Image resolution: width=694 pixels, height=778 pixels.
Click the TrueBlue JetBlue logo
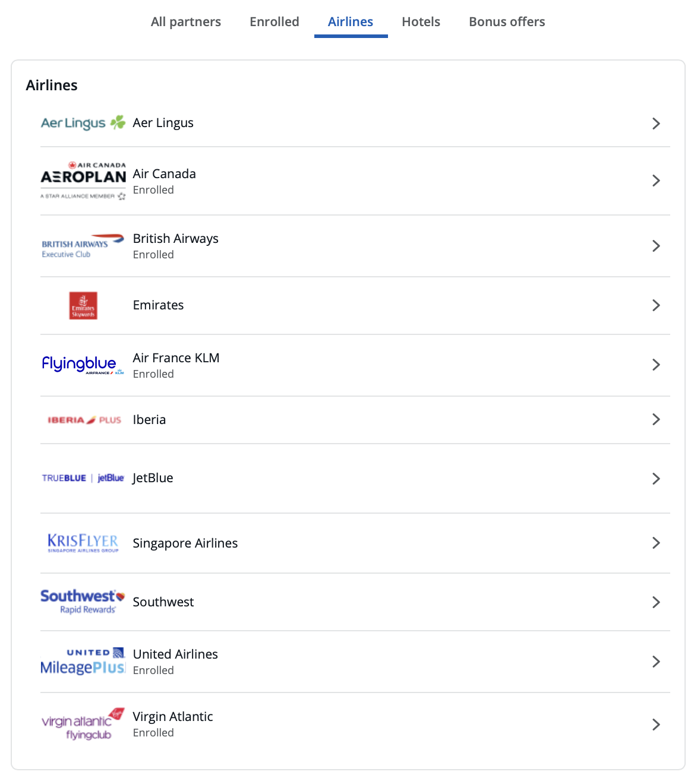[x=83, y=478]
